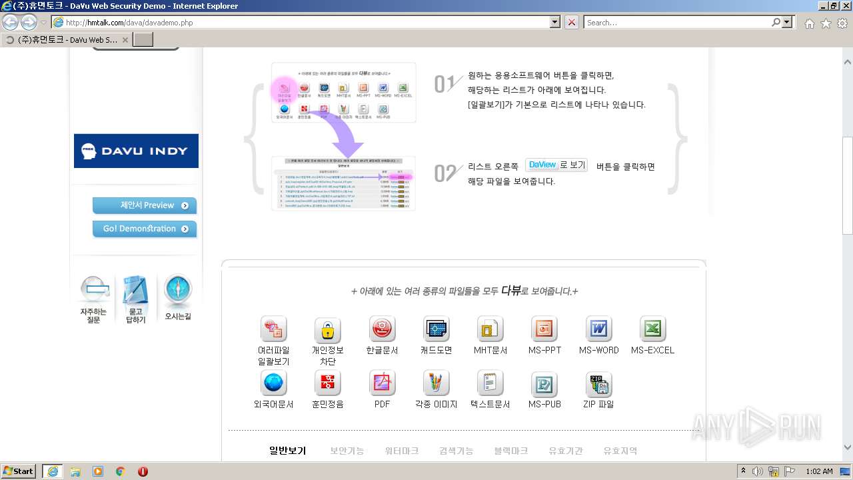Open browser Tools gear icon
Screen dimensions: 853x480
pyautogui.click(x=842, y=23)
